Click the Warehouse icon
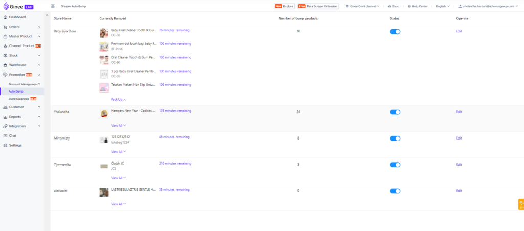Screen dimensions: 524x231 point(5,65)
